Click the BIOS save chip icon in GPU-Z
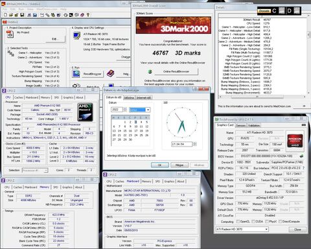 pos(301,156)
